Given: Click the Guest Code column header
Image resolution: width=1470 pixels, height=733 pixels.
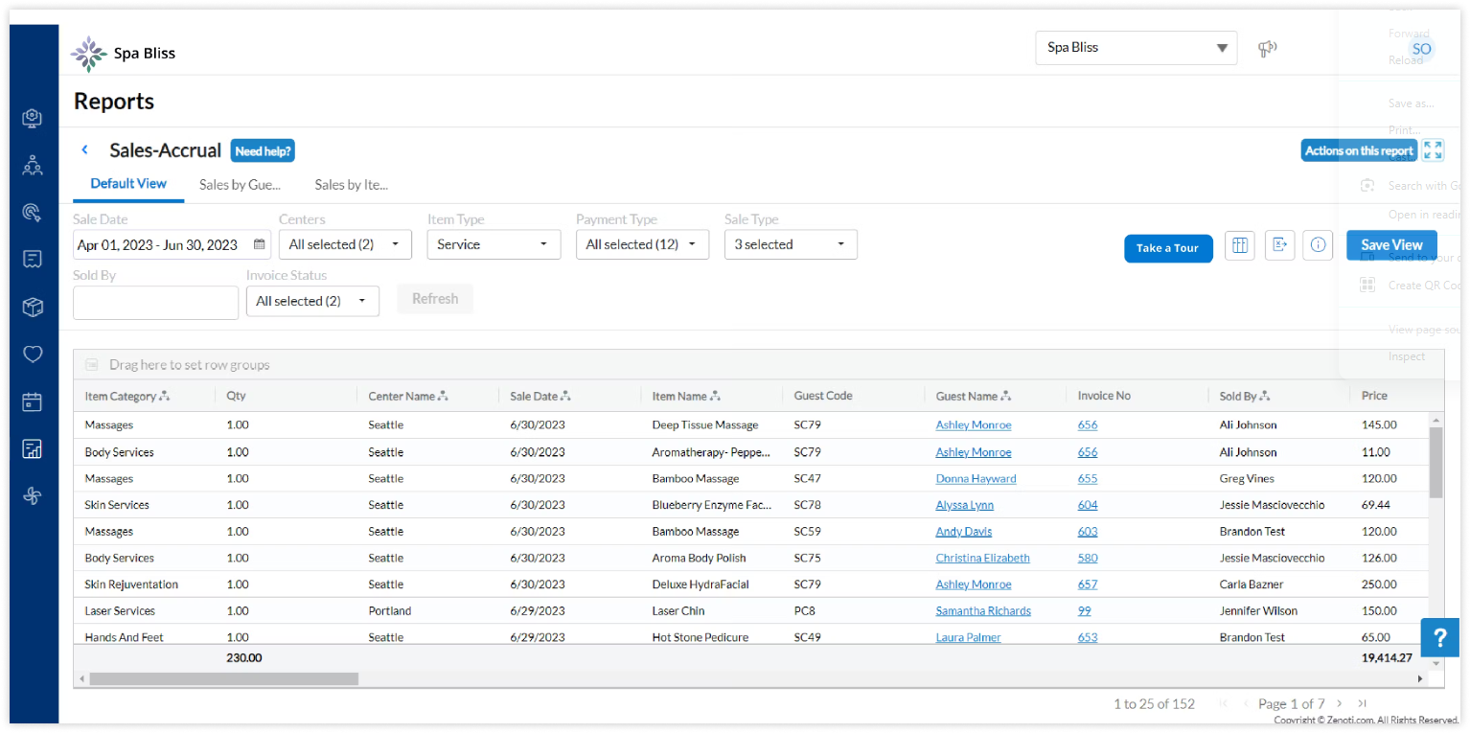Looking at the screenshot, I should point(823,396).
